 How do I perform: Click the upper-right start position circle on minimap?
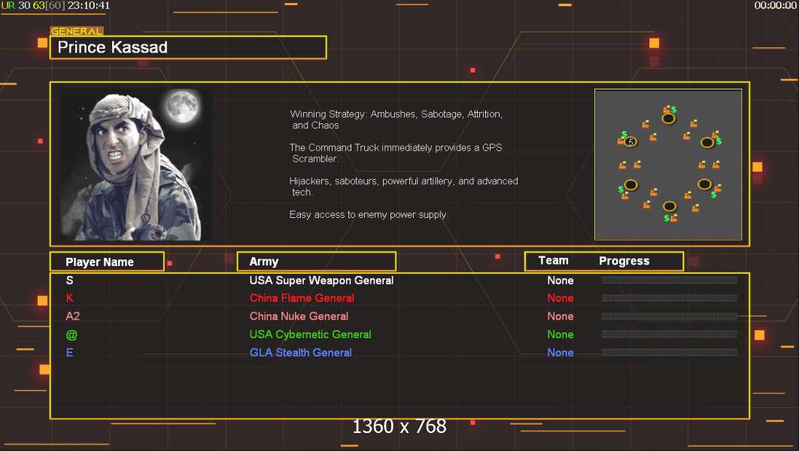(707, 143)
